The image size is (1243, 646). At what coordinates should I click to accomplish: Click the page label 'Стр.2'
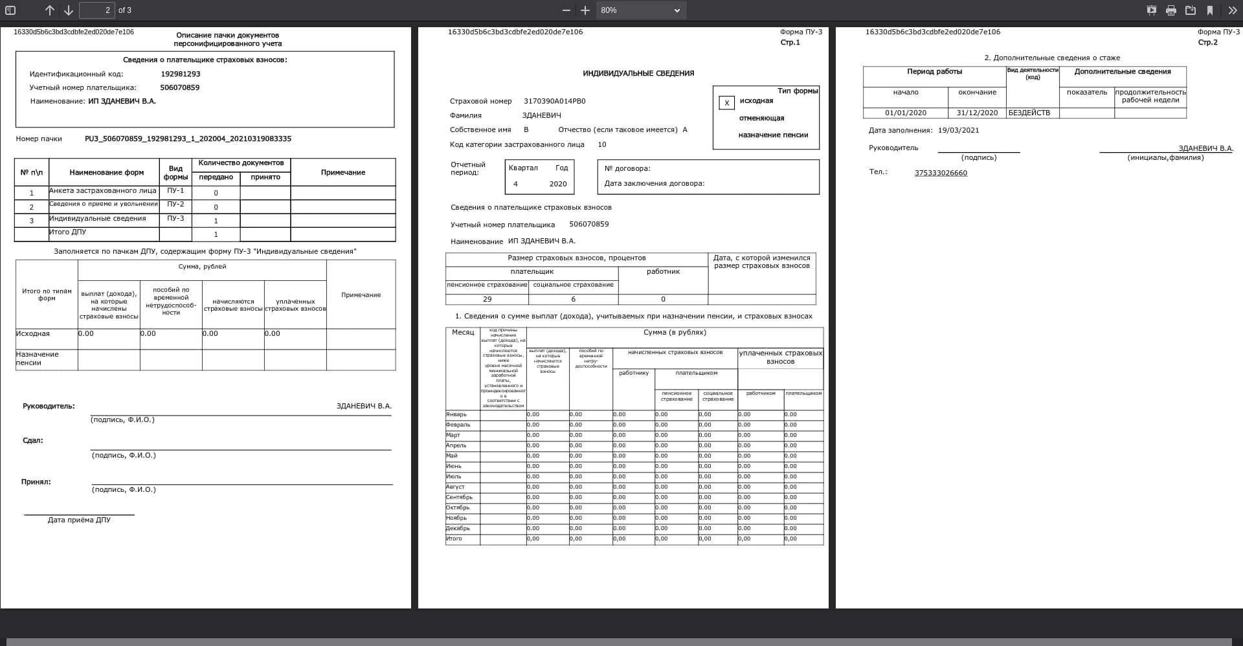pyautogui.click(x=1208, y=42)
